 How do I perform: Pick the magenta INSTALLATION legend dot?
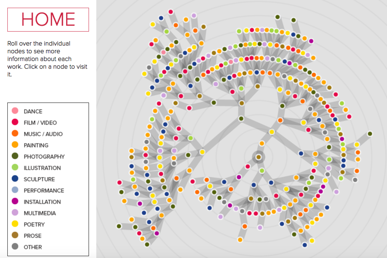(15, 201)
